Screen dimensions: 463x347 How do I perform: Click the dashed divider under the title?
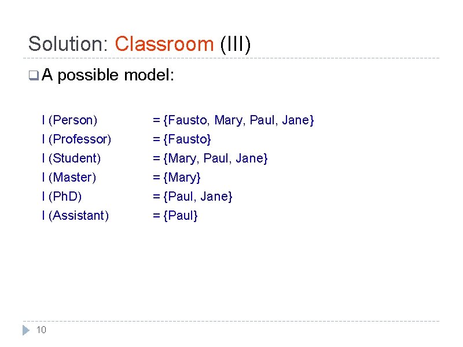(x=231, y=58)
